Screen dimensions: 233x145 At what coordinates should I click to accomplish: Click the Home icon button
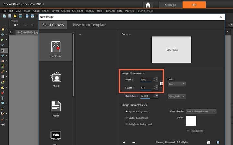(148, 5)
